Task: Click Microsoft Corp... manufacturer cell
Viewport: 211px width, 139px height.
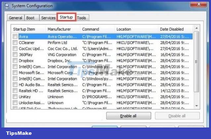Action: (x=62, y=73)
